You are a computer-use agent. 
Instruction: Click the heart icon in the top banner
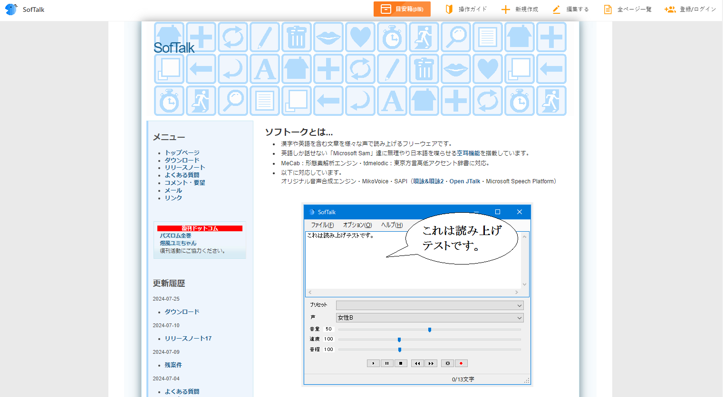point(360,37)
